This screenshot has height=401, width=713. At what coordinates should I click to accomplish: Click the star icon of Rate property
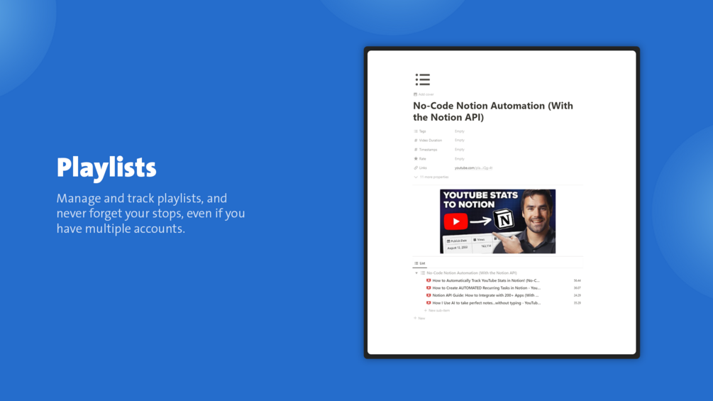click(416, 159)
